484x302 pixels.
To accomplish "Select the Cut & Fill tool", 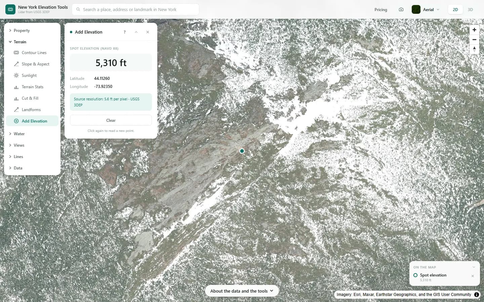I will tap(32, 98).
